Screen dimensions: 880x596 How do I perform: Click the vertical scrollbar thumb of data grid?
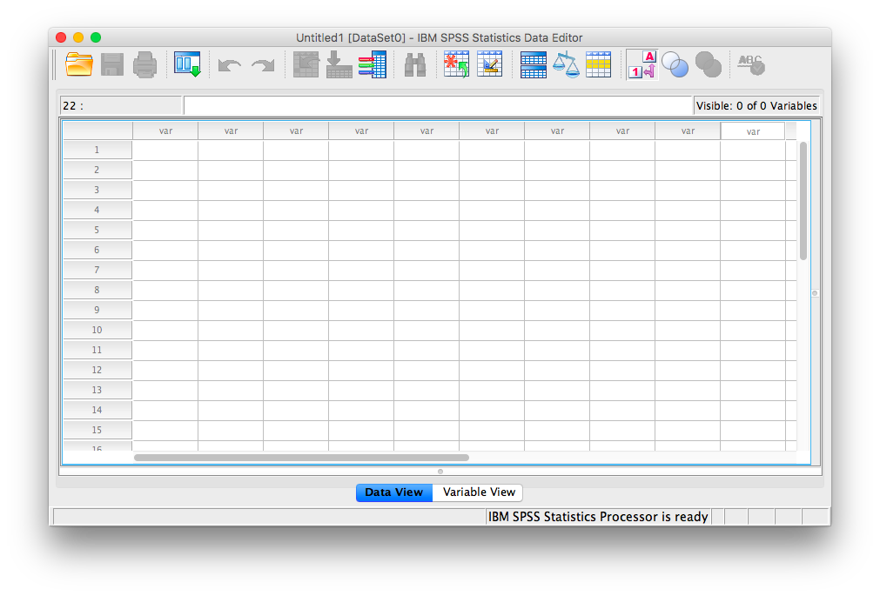coord(803,201)
